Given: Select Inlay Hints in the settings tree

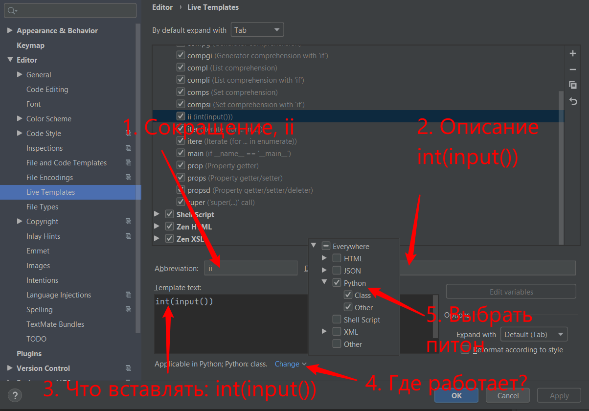Looking at the screenshot, I should click(x=43, y=236).
